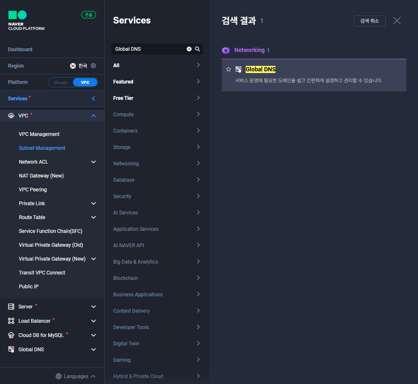Viewport: 418px width, 384px height.
Task: Clear the Global DNS search text
Action: [189, 49]
